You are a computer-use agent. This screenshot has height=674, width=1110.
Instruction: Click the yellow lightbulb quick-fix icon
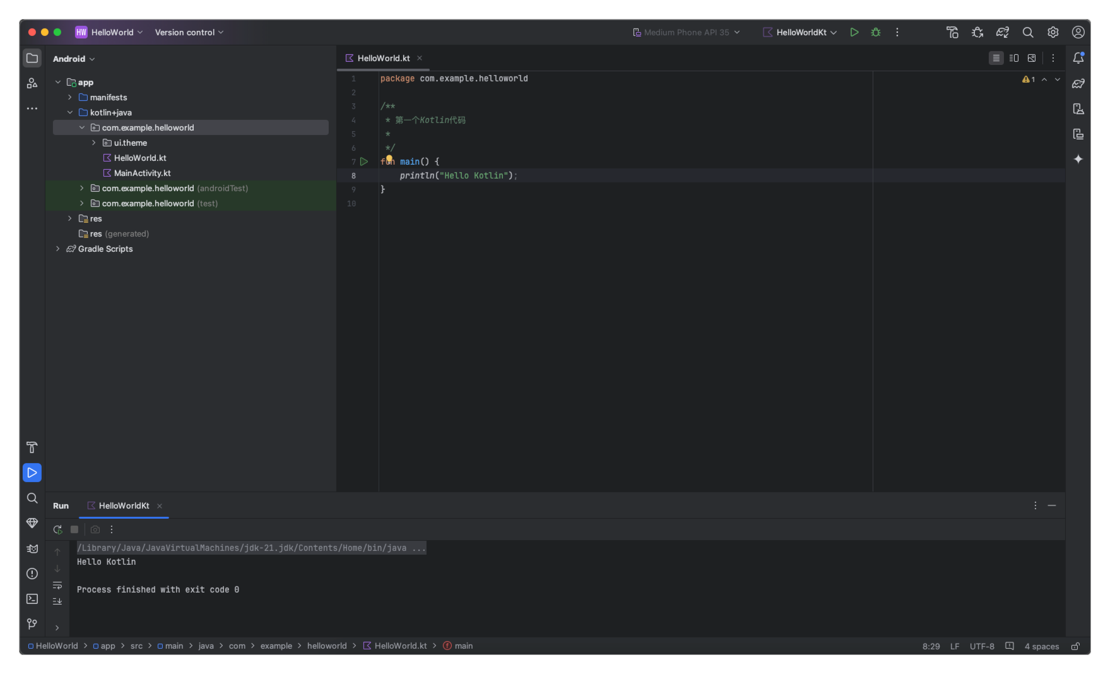[x=389, y=159]
